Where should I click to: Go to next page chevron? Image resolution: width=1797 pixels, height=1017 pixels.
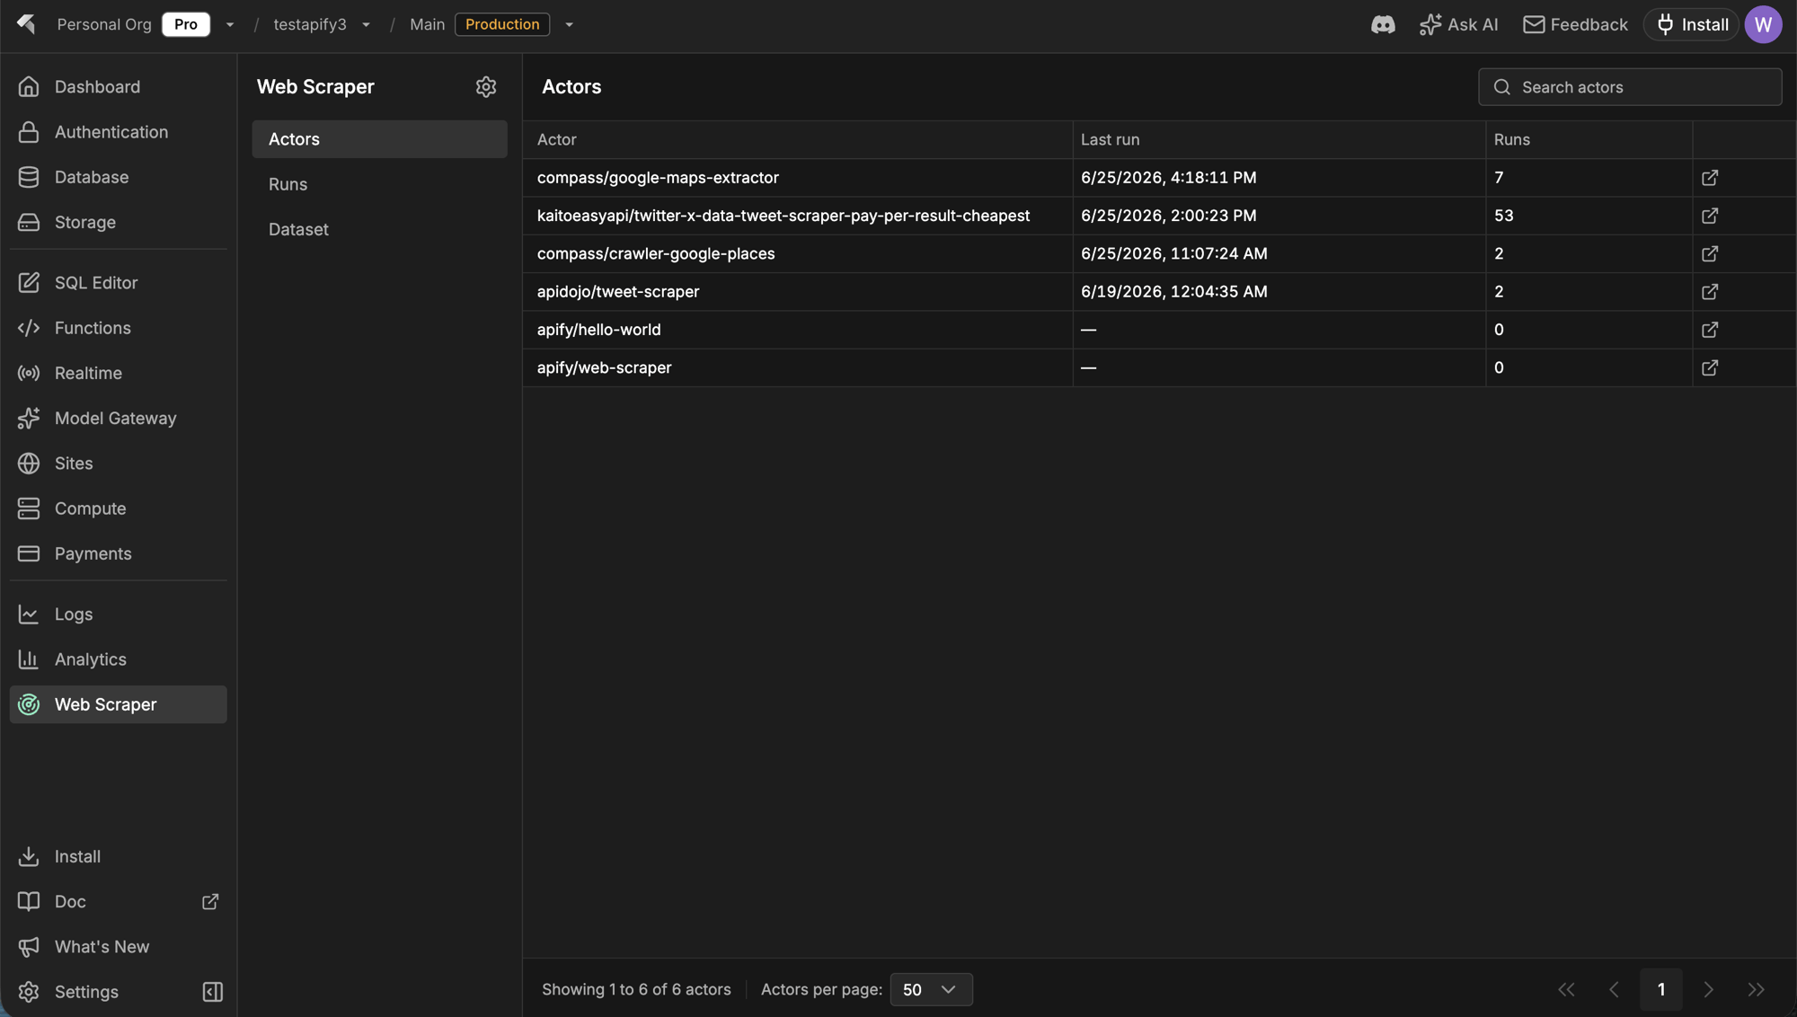[x=1709, y=989]
